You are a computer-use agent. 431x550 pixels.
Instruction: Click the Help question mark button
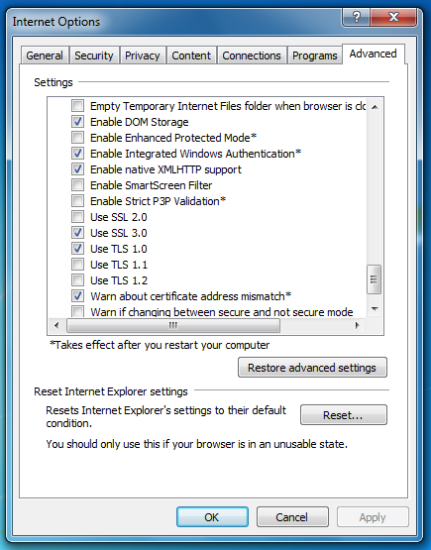356,17
